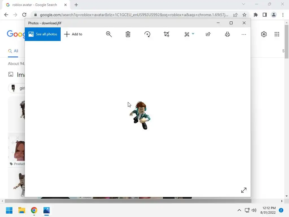This screenshot has width=289, height=217.
Task: Close the Photos window
Action: [244, 23]
